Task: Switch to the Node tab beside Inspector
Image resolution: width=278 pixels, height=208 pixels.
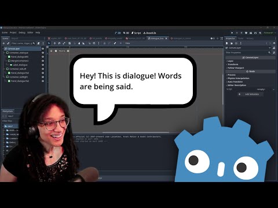Action: (x=241, y=38)
